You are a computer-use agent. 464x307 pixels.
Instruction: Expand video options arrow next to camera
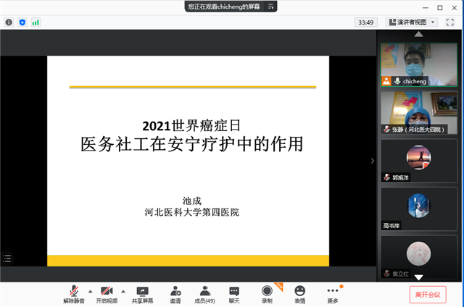pyautogui.click(x=123, y=290)
